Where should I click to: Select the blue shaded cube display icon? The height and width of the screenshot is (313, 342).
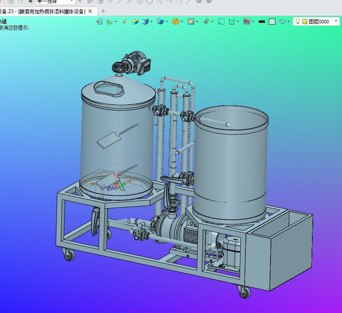pos(145,21)
